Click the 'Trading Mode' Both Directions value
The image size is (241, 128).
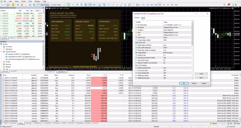coord(177,53)
